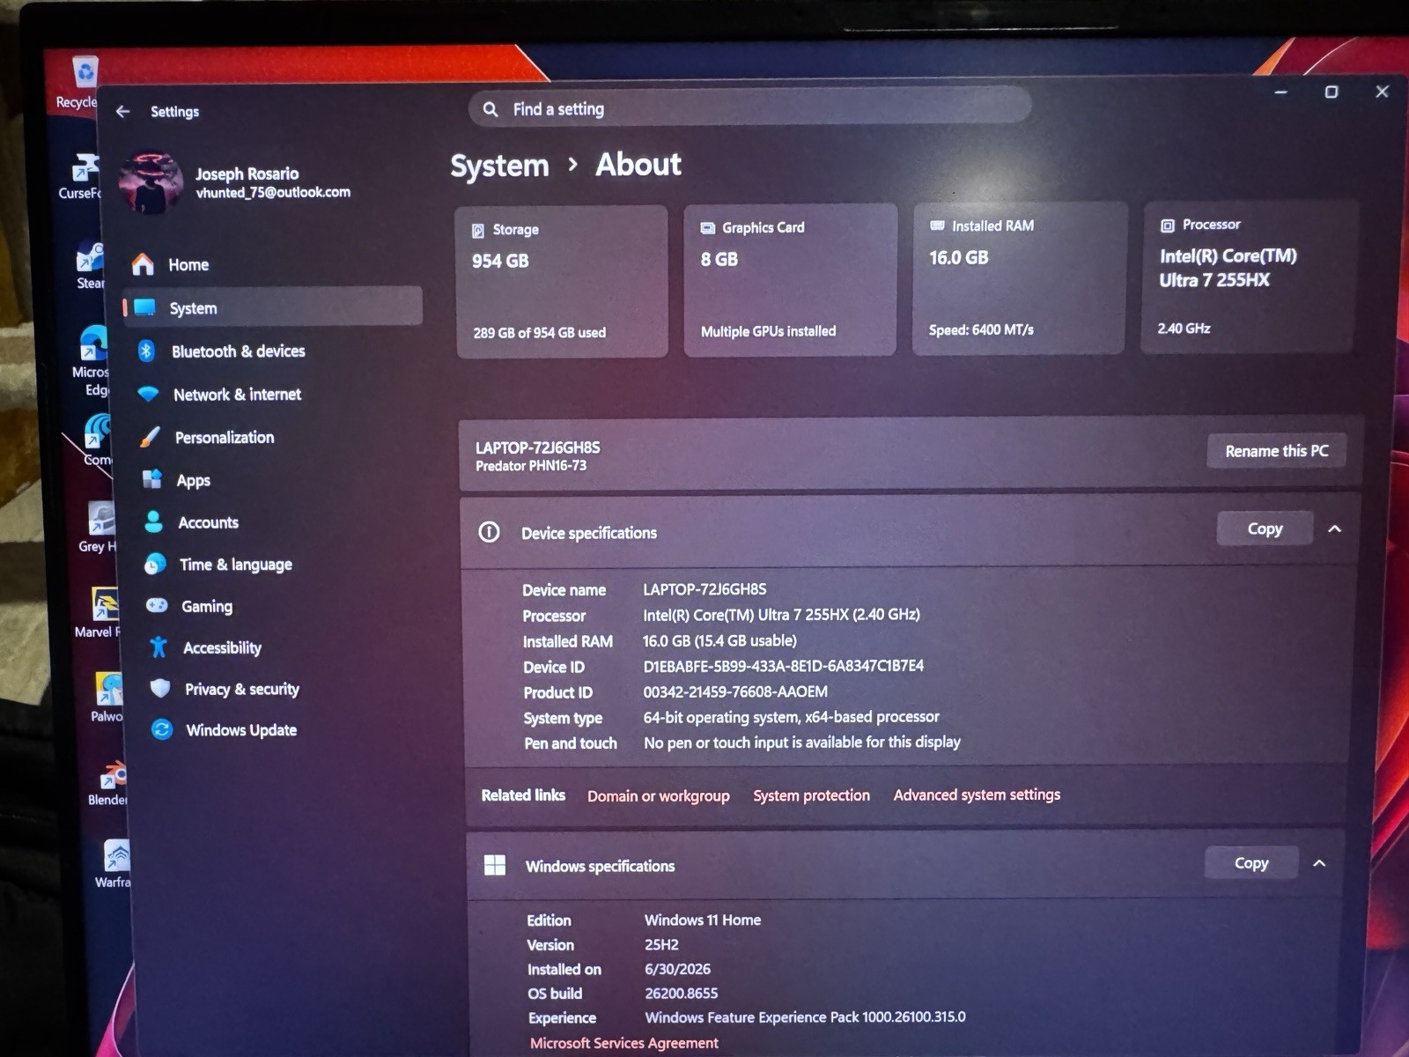
Task: Click the Apps icon in sidebar
Action: (151, 479)
